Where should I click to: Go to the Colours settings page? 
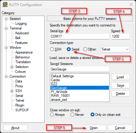coord(20,72)
